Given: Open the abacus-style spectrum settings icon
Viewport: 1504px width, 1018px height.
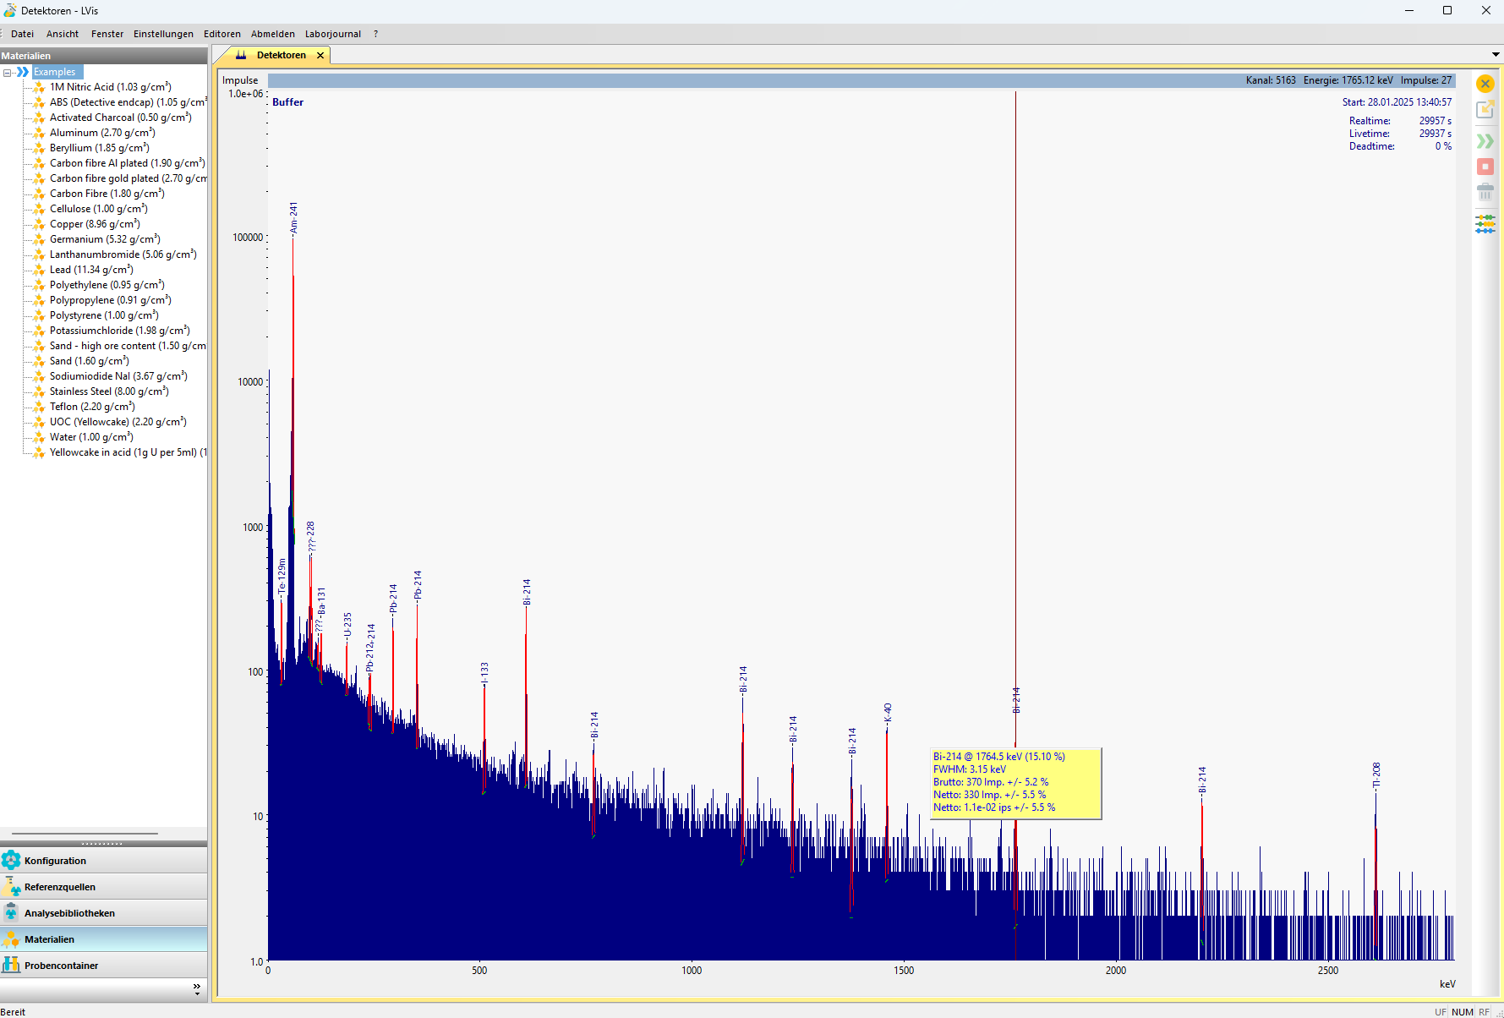Looking at the screenshot, I should pos(1485,224).
